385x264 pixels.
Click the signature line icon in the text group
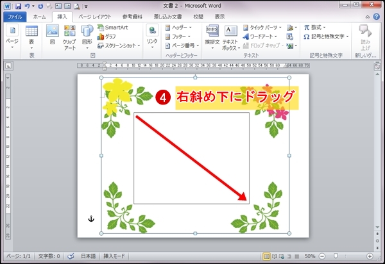(291, 28)
